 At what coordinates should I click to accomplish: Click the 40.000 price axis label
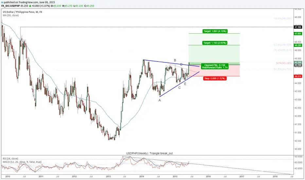coord(298,149)
